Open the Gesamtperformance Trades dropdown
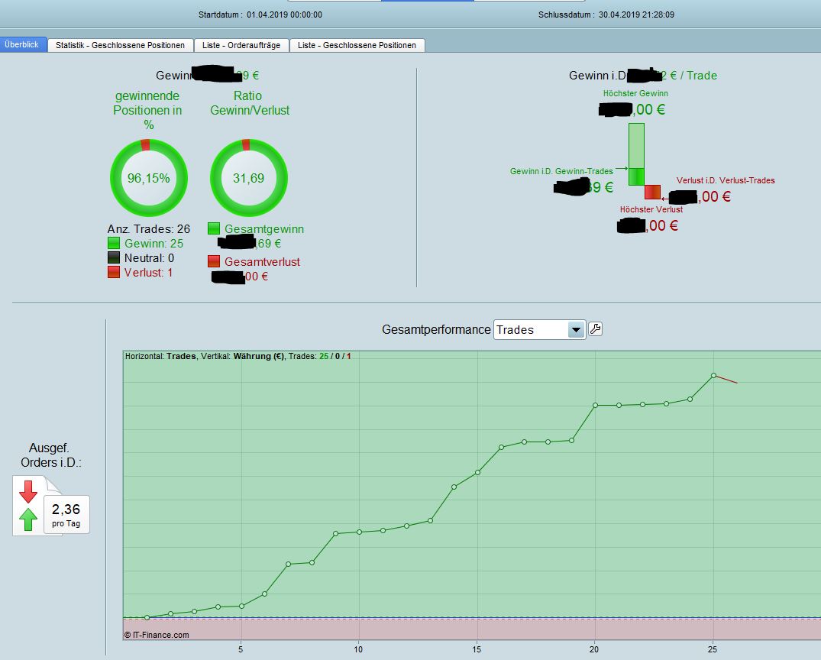This screenshot has width=821, height=660. click(539, 329)
